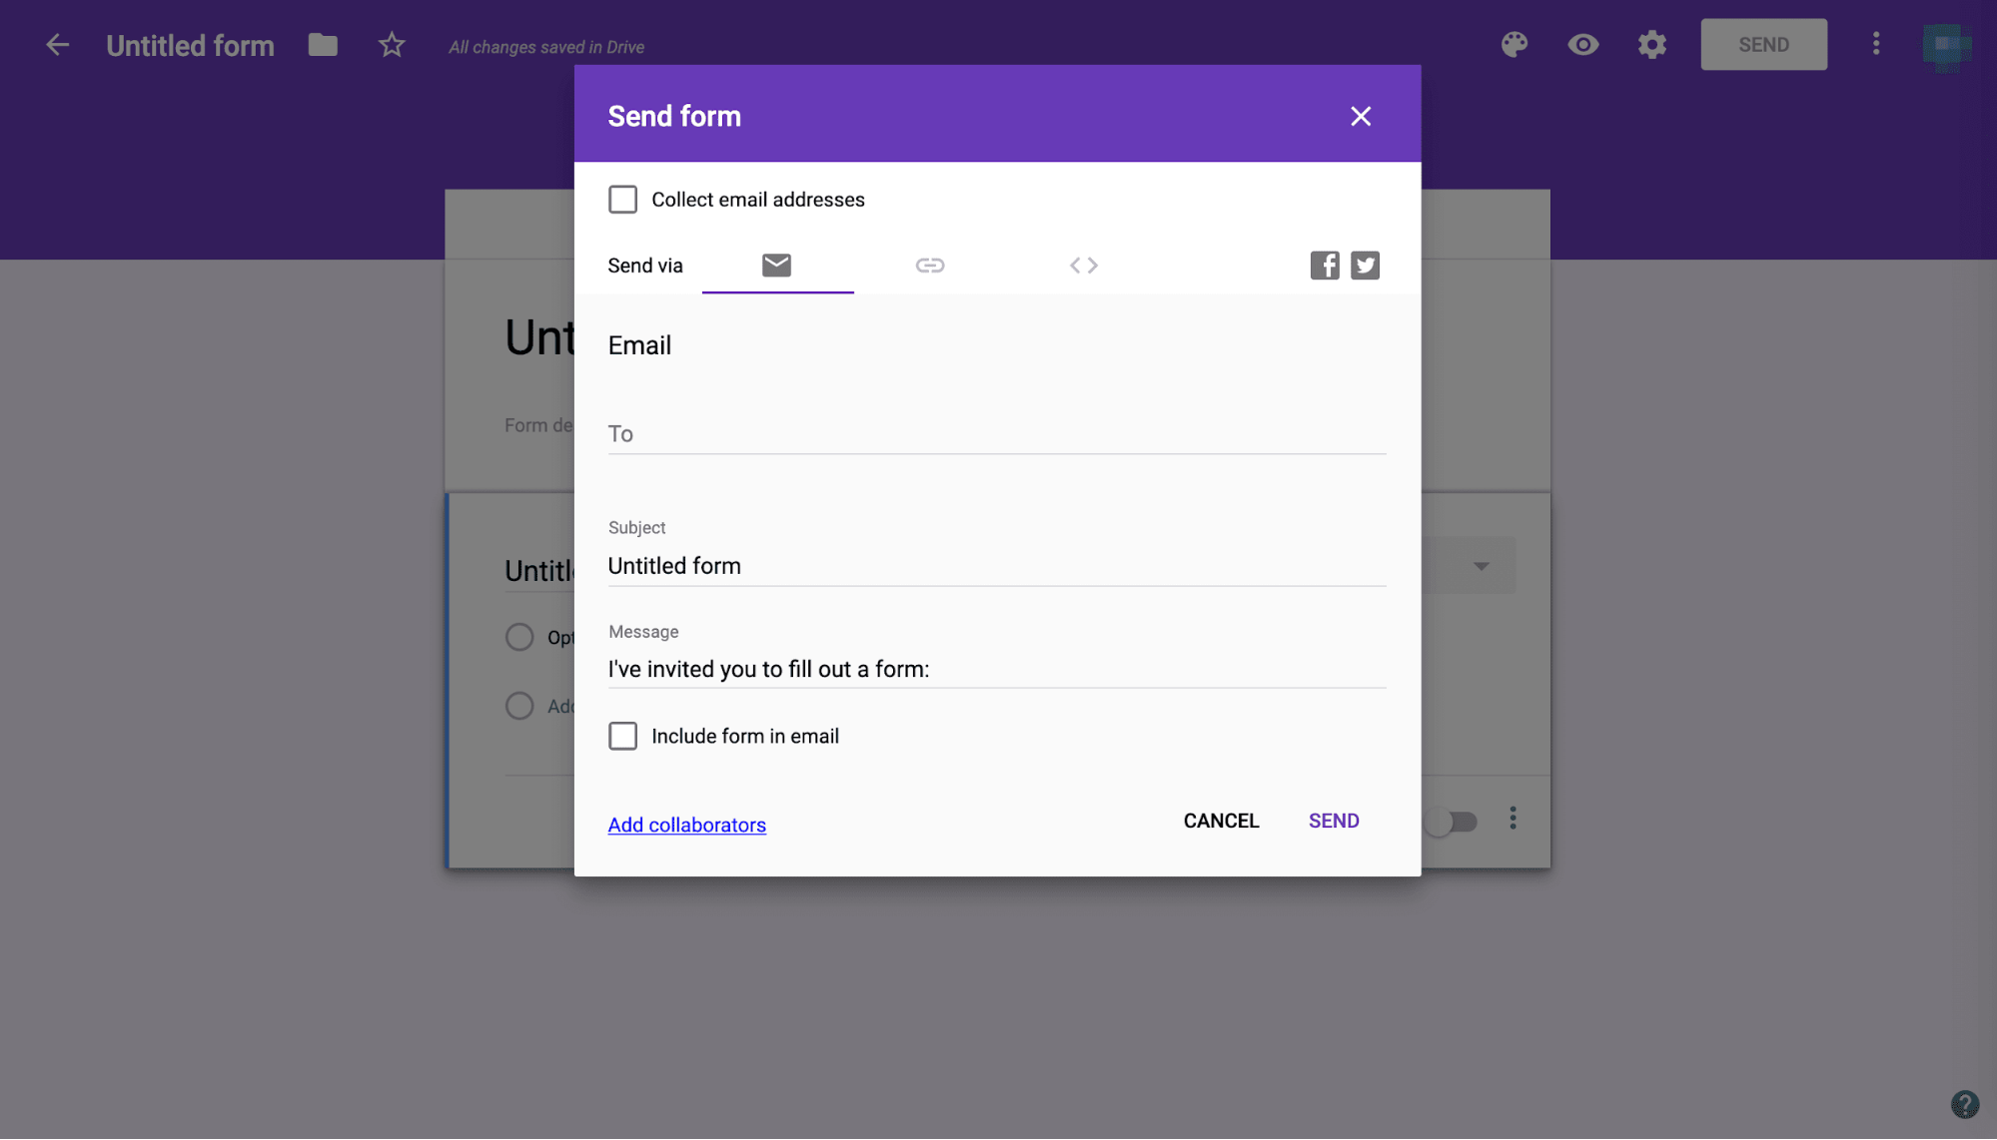1997x1140 pixels.
Task: Click the question type dropdown arrow
Action: [1482, 565]
